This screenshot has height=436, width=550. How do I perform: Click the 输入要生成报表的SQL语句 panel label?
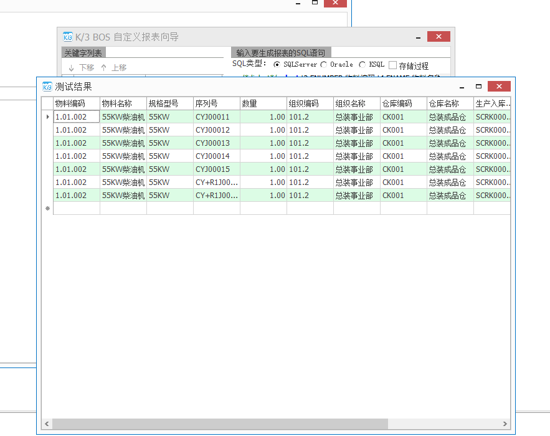pyautogui.click(x=281, y=53)
